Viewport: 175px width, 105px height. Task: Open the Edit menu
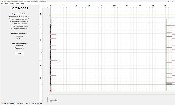[x=6, y=4]
